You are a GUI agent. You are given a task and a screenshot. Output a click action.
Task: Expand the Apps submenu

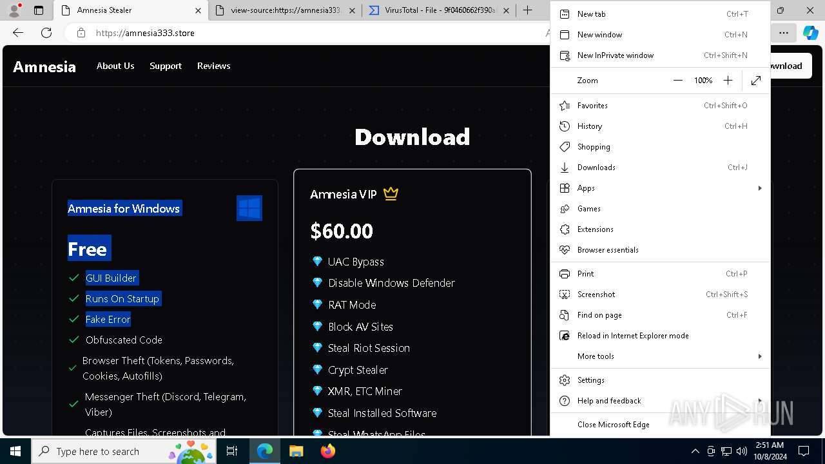pos(660,188)
